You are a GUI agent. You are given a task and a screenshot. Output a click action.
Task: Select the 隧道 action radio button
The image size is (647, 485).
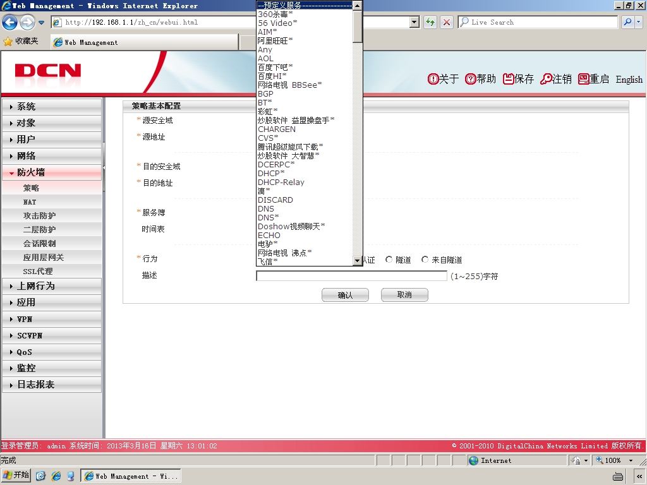(389, 260)
